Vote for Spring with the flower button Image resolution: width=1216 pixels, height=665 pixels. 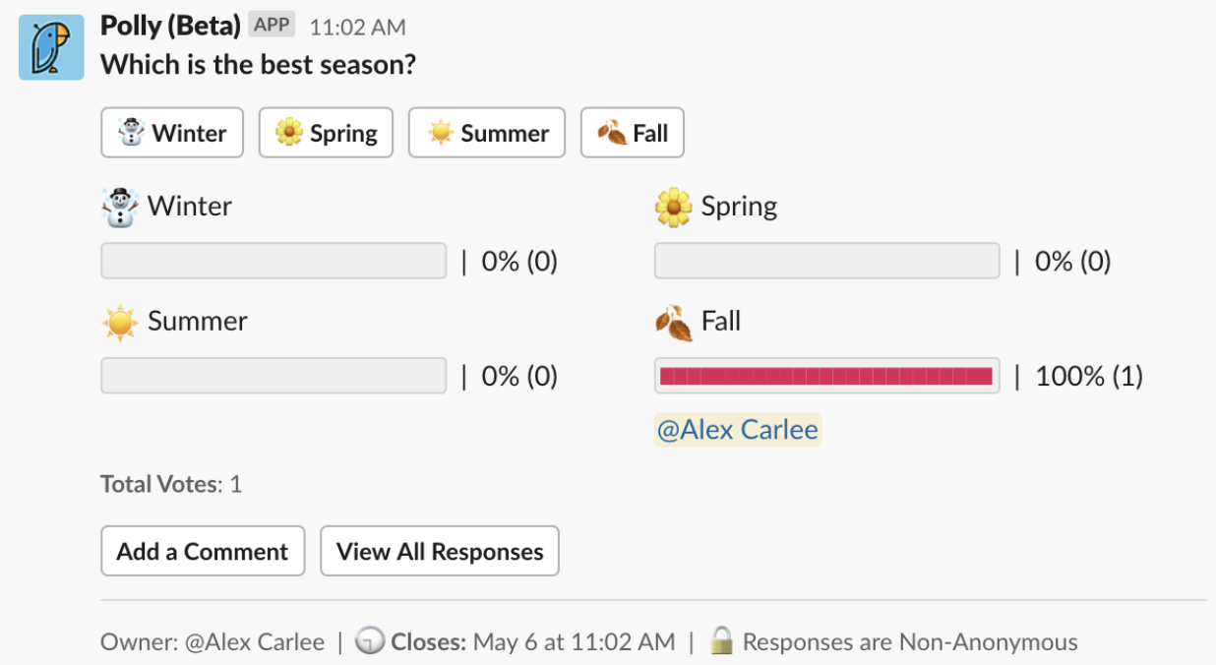pos(326,133)
